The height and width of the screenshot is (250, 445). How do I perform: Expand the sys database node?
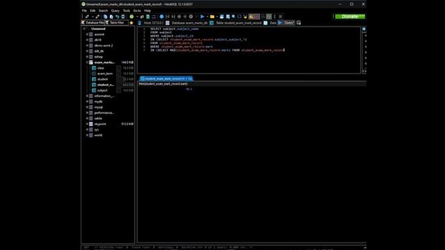tap(87, 130)
